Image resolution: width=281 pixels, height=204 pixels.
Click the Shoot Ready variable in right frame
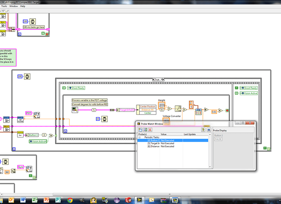pyautogui.click(x=248, y=88)
